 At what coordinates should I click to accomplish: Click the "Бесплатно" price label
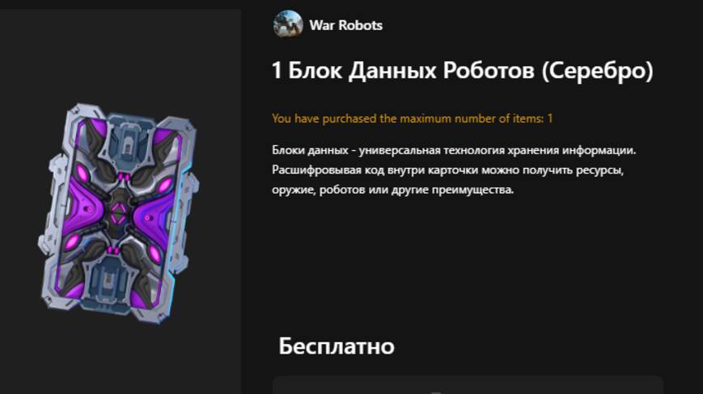click(x=337, y=346)
